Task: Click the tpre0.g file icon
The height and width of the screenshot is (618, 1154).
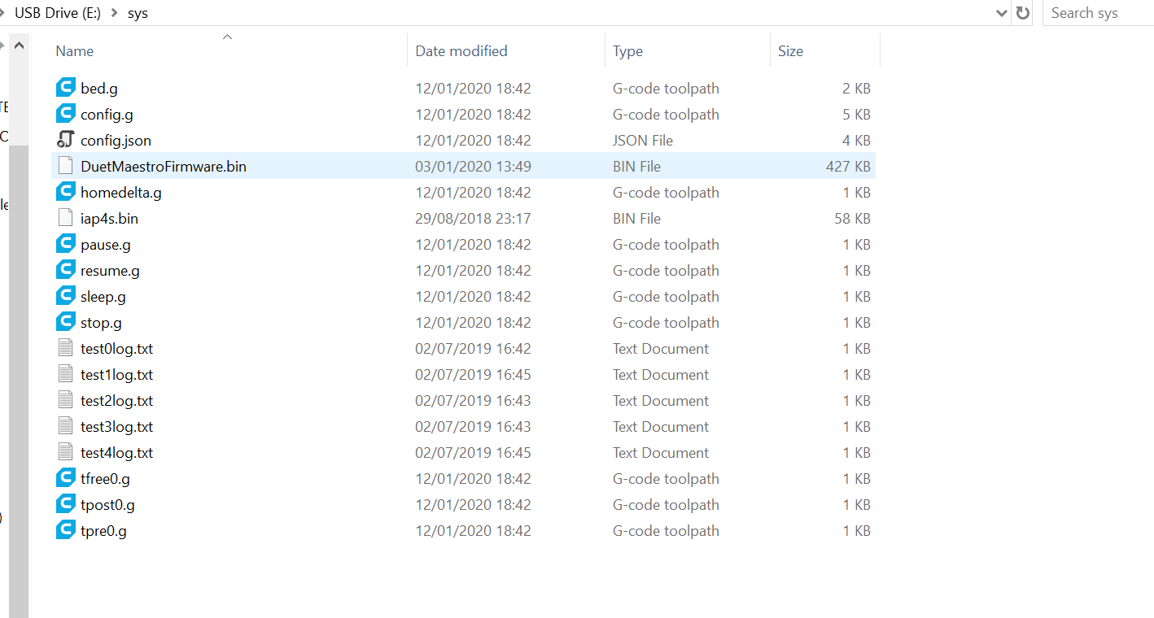Action: [x=66, y=530]
